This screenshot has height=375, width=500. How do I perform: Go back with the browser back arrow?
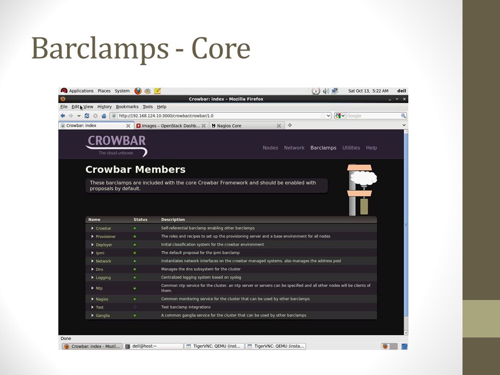click(63, 116)
